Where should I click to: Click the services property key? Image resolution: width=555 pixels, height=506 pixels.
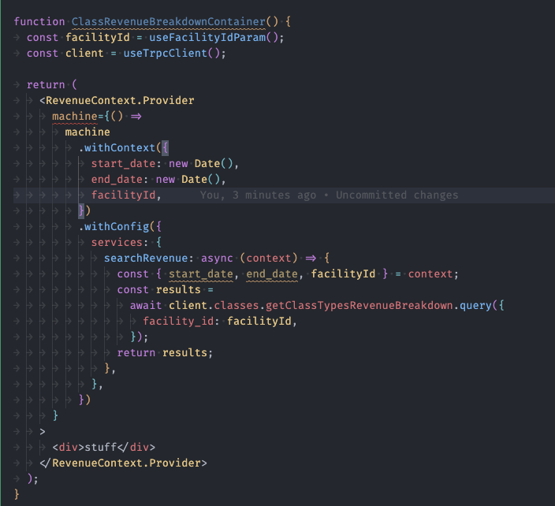[x=117, y=243]
